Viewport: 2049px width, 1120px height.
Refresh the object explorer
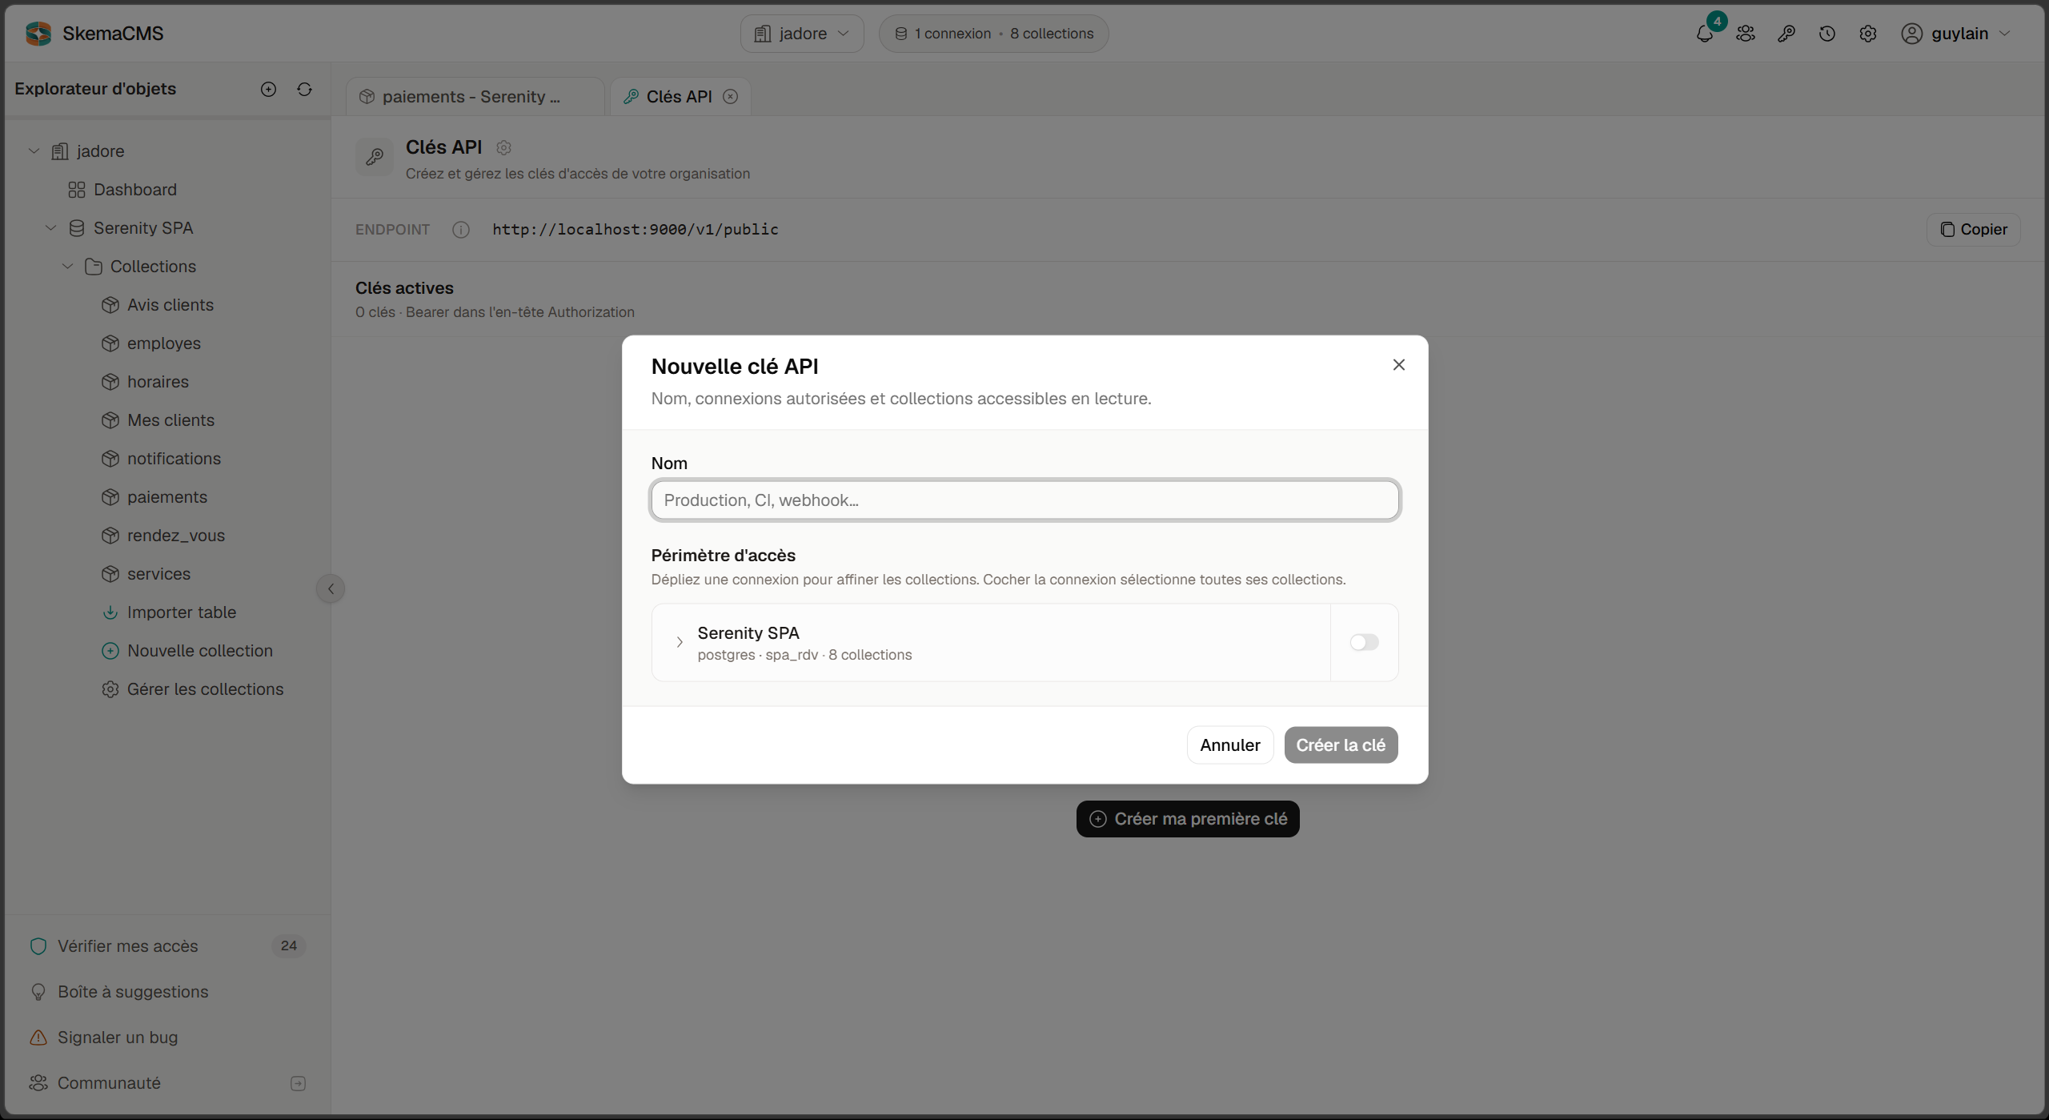tap(304, 89)
